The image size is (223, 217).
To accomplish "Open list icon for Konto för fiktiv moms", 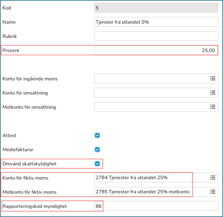I will [x=213, y=178].
